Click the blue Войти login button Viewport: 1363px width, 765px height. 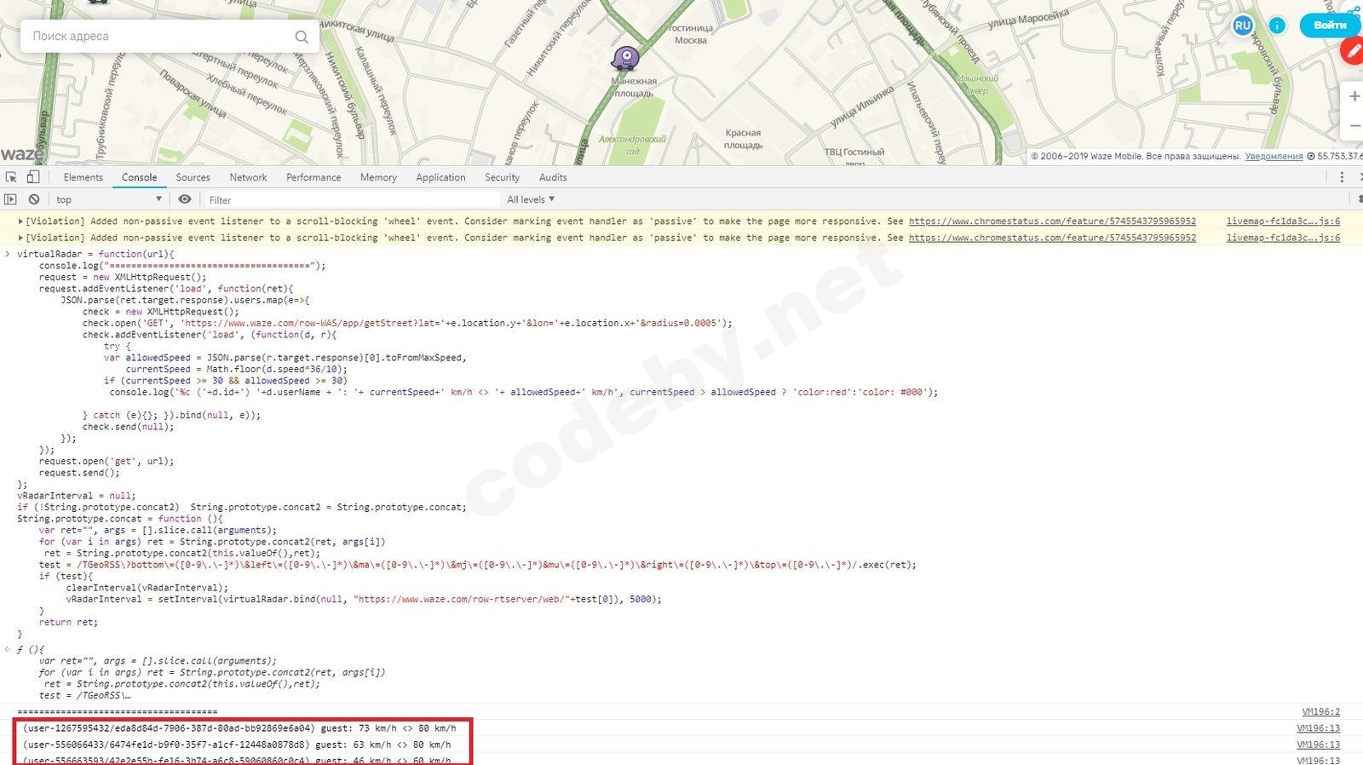pos(1330,26)
